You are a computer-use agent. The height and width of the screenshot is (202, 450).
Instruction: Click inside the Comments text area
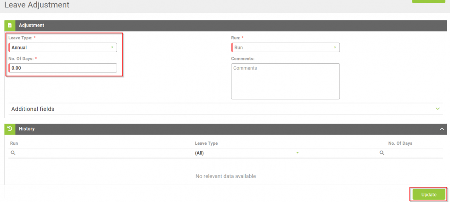[285, 81]
